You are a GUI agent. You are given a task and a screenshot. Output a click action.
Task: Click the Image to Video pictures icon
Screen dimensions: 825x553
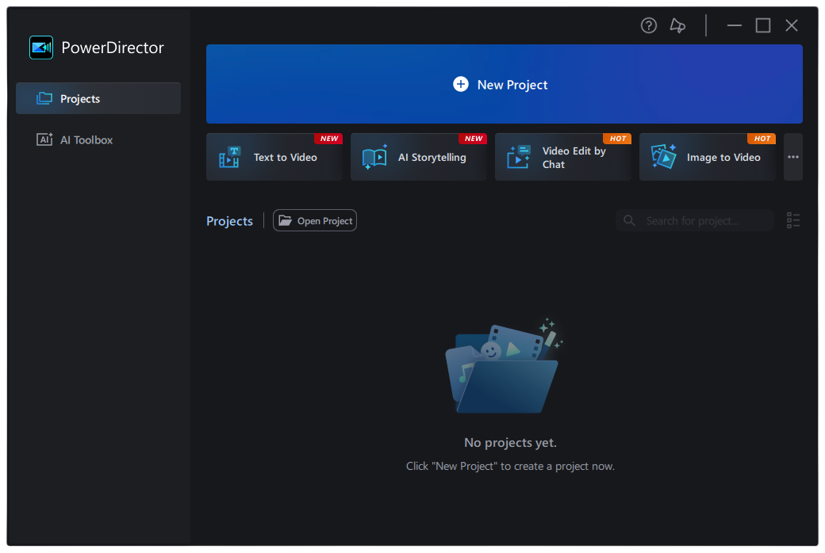click(x=663, y=157)
